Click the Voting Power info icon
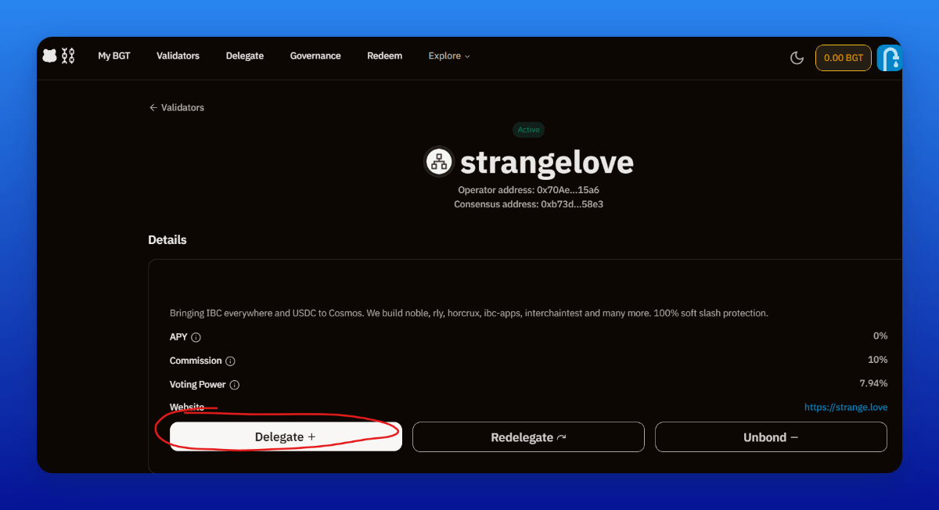Image resolution: width=939 pixels, height=510 pixels. pos(235,385)
